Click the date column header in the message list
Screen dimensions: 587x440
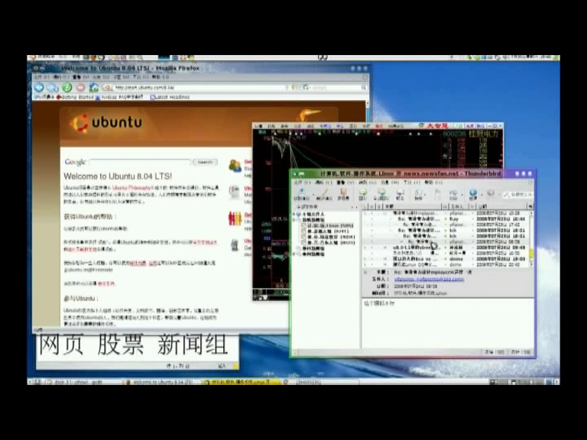tap(501, 206)
